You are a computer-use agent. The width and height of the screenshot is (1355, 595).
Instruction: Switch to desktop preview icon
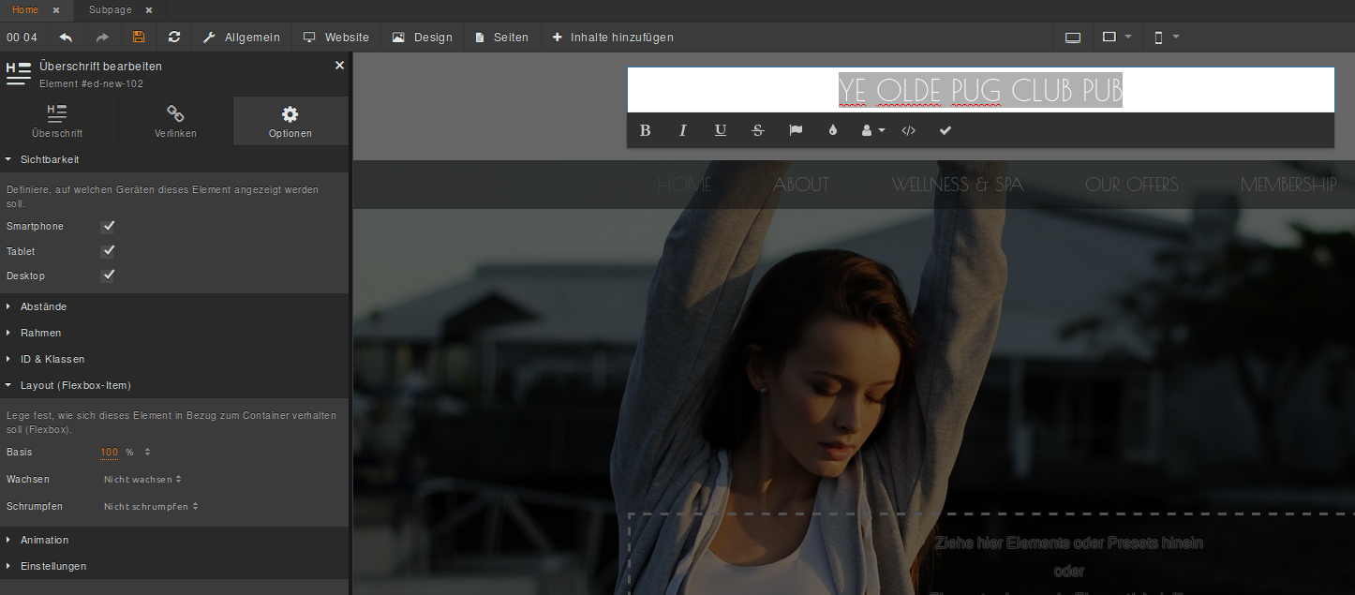pyautogui.click(x=1073, y=37)
